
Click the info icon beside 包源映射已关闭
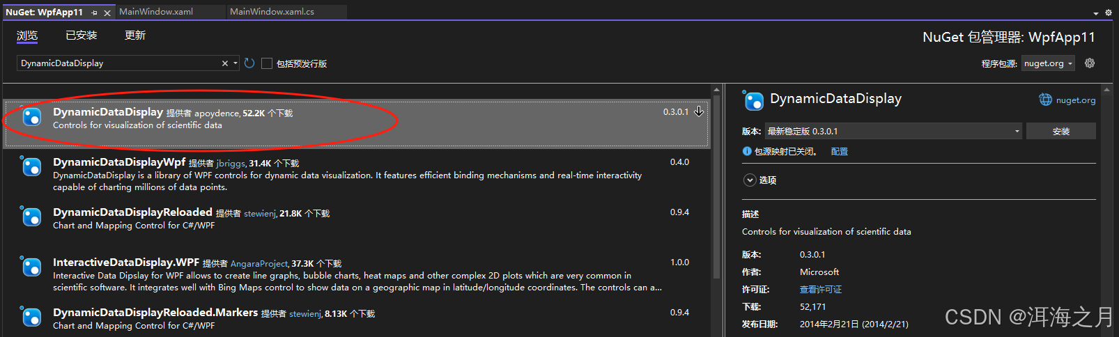747,151
